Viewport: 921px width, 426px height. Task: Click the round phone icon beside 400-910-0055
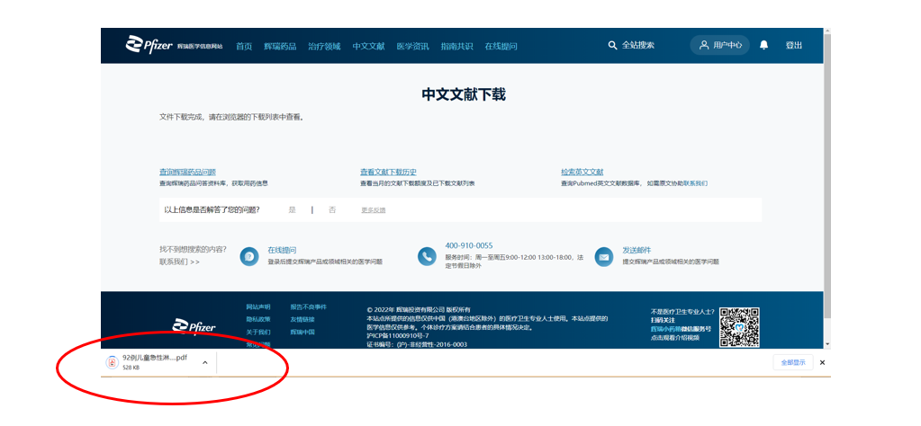[x=427, y=257]
